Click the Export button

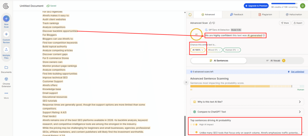point(298,23)
